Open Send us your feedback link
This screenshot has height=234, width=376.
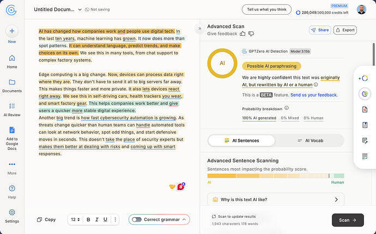tap(314, 95)
